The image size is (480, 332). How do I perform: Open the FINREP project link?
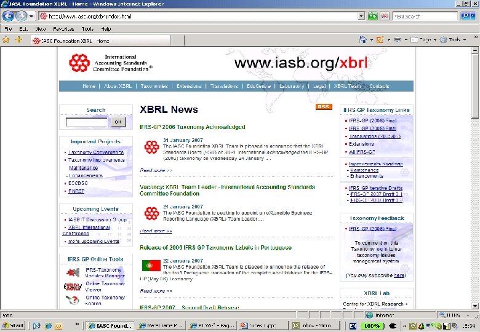click(76, 191)
